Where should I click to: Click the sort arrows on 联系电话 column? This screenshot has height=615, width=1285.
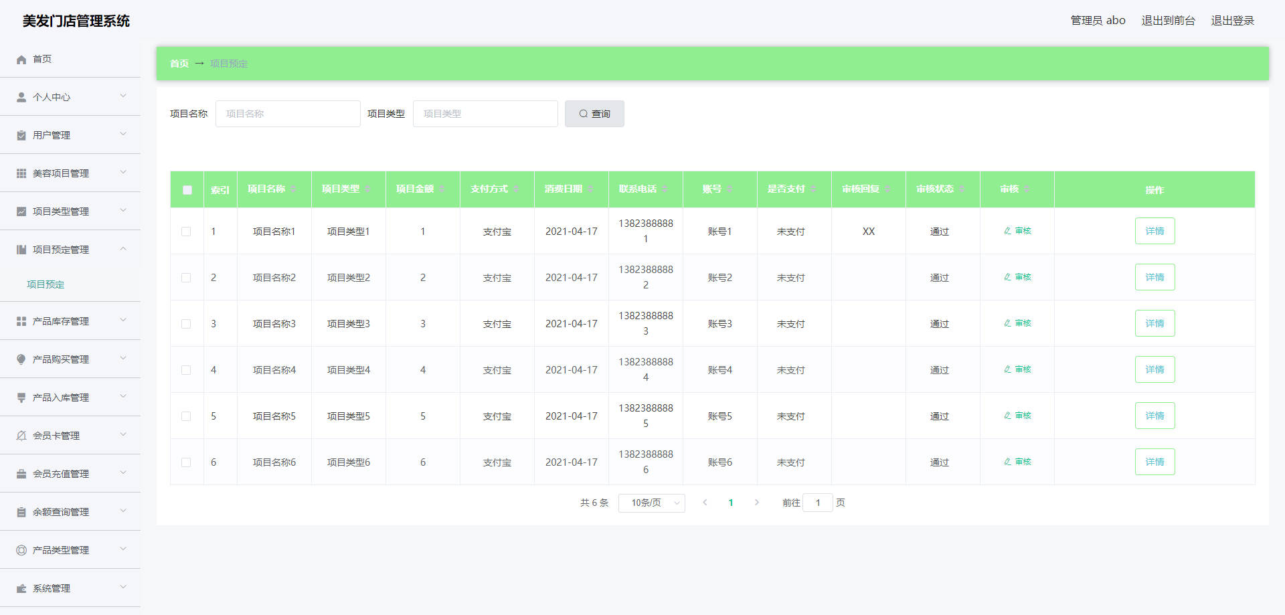coord(665,189)
